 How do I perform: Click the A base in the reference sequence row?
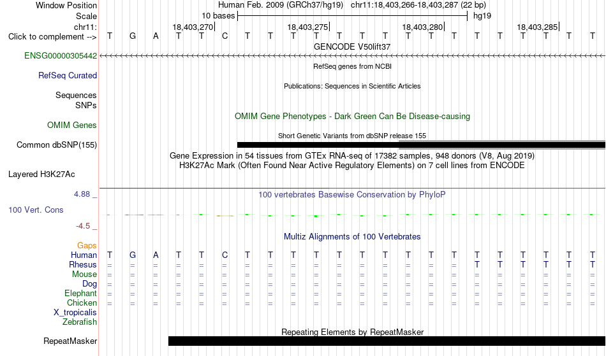tap(156, 36)
